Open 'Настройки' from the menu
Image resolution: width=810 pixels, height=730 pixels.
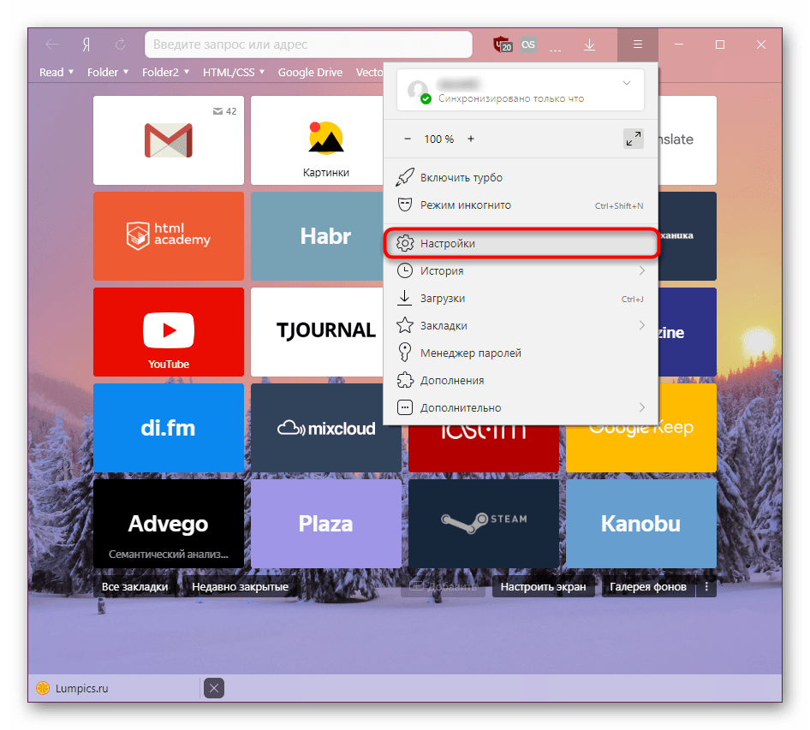(521, 243)
